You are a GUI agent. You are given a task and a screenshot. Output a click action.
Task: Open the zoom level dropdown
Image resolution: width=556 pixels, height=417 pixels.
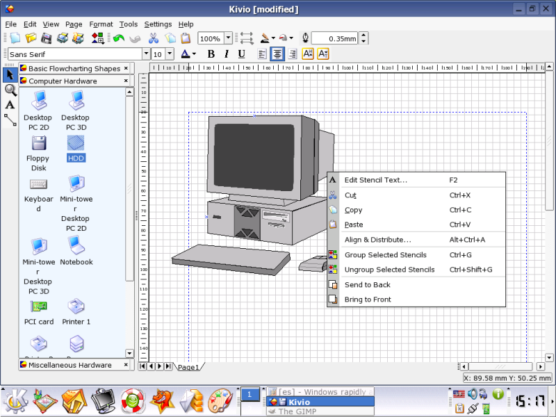(229, 38)
